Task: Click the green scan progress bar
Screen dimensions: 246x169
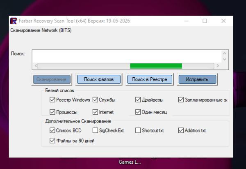Action: pyautogui.click(x=156, y=66)
